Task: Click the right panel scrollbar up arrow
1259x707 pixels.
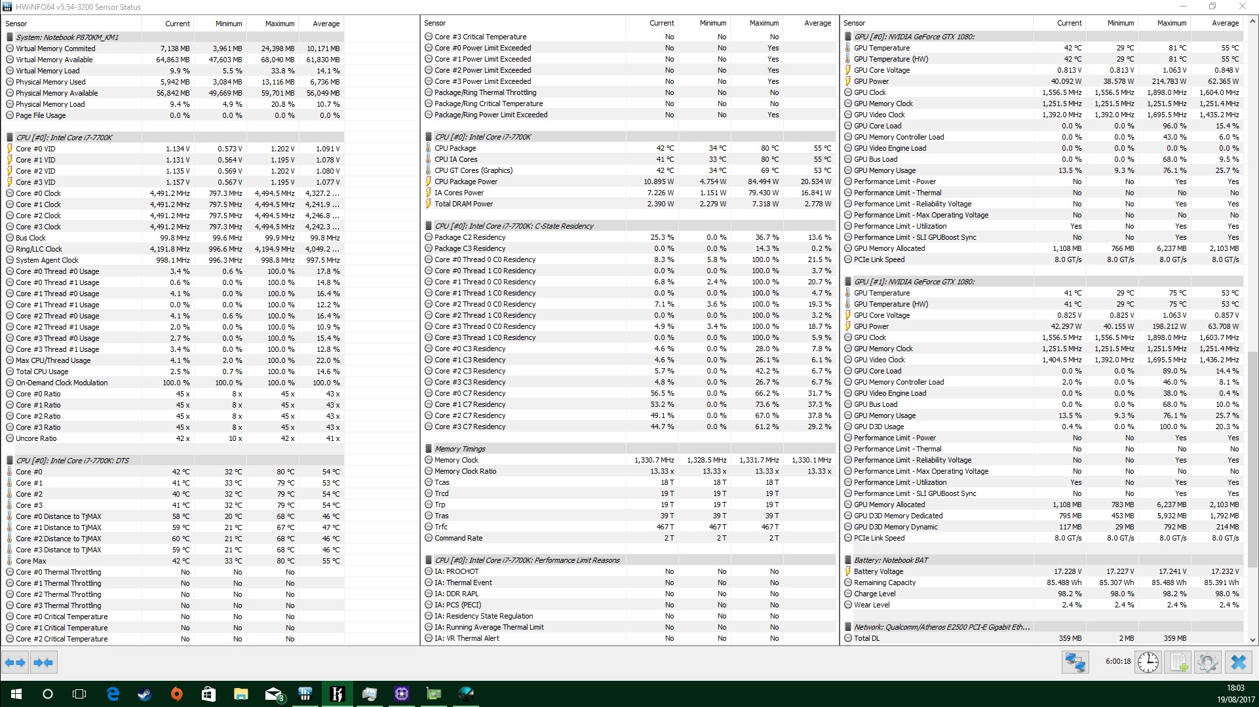Action: coord(1252,22)
